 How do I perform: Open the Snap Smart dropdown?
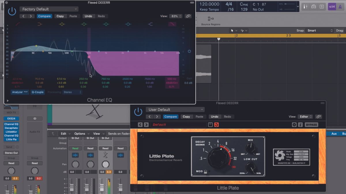(319, 30)
